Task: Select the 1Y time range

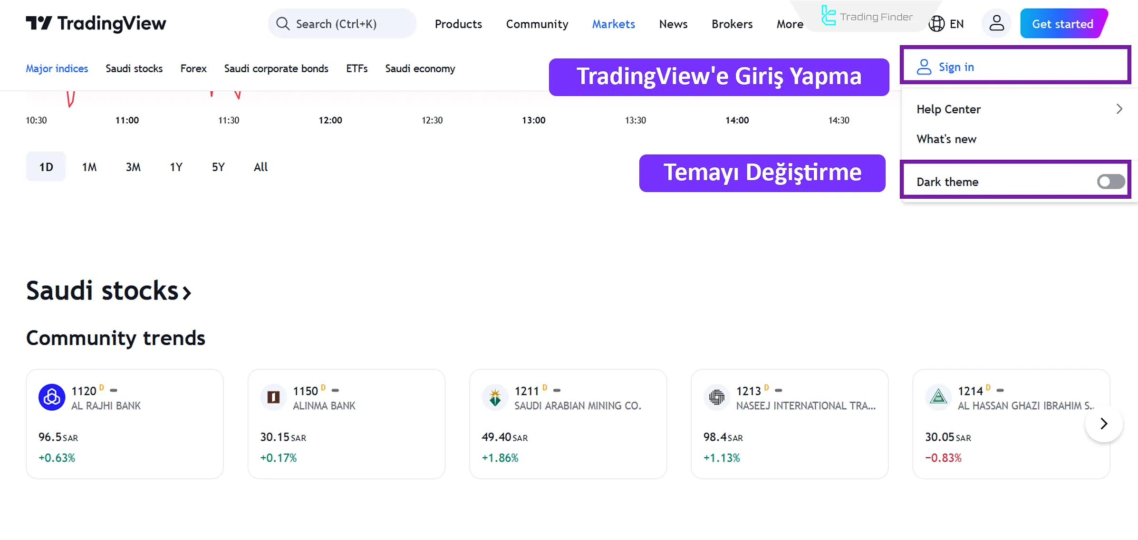Action: coord(175,167)
